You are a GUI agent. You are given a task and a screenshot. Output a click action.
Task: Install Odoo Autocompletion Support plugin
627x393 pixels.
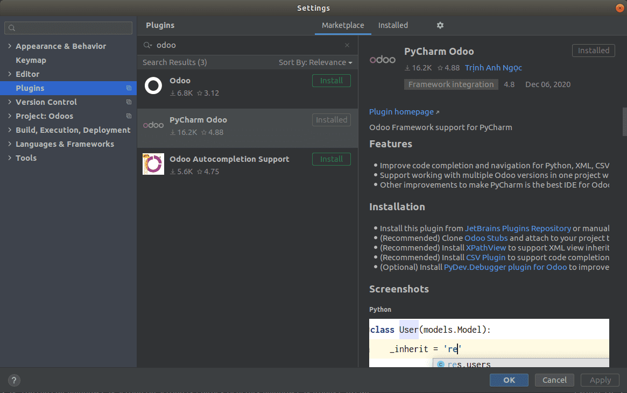click(332, 159)
